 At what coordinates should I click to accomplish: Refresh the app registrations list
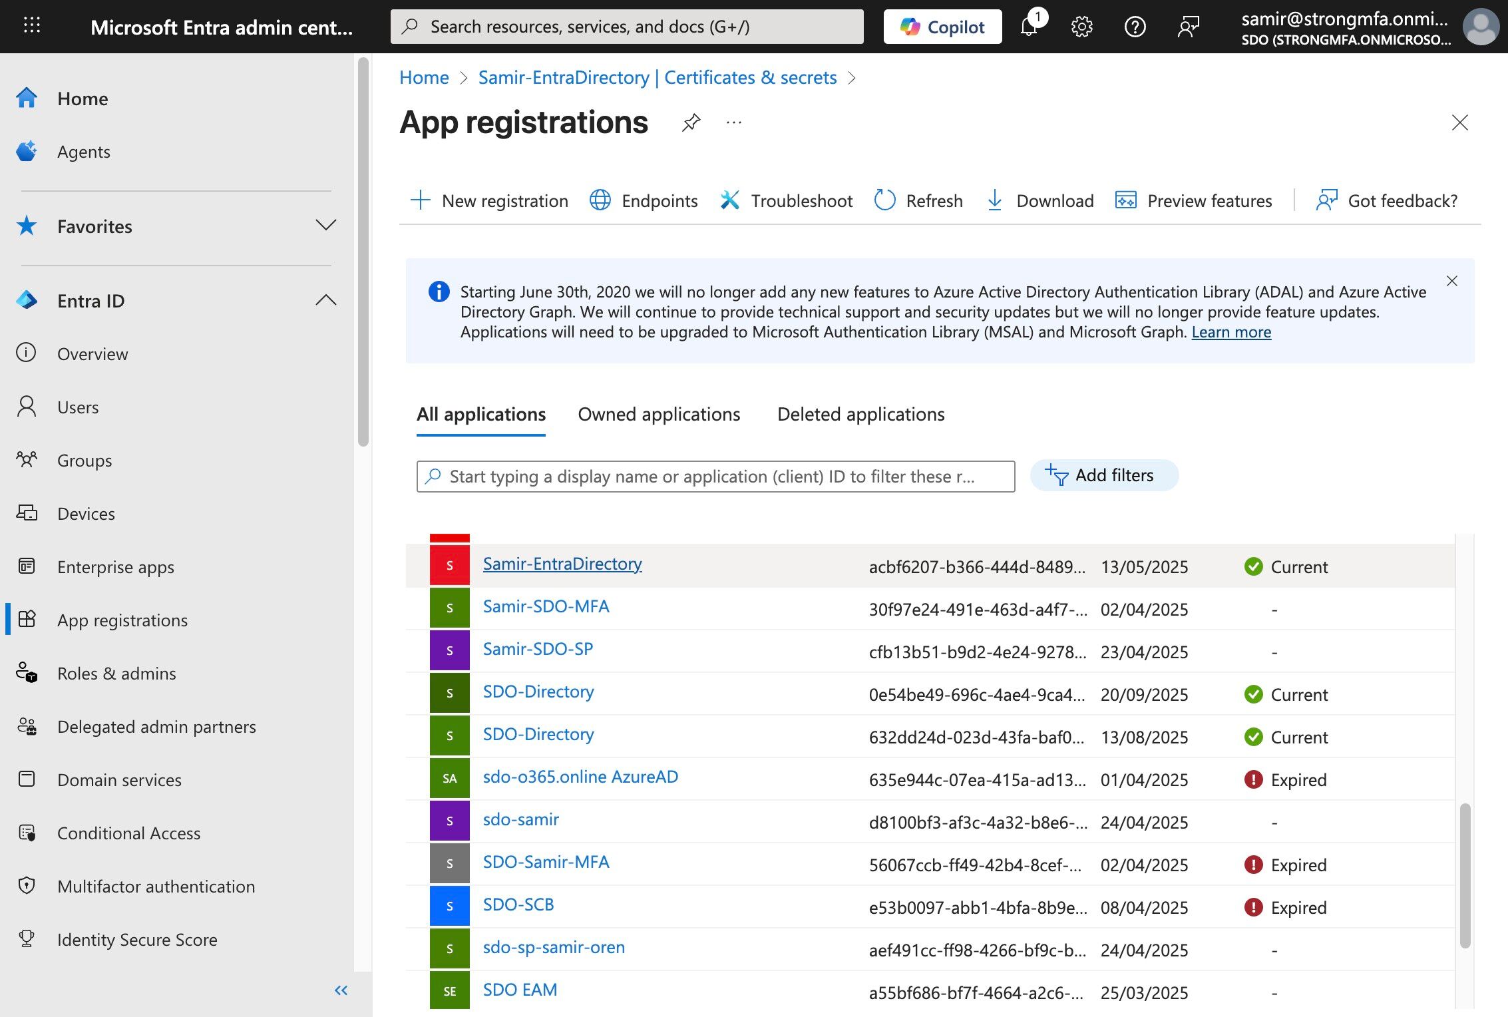click(x=918, y=200)
